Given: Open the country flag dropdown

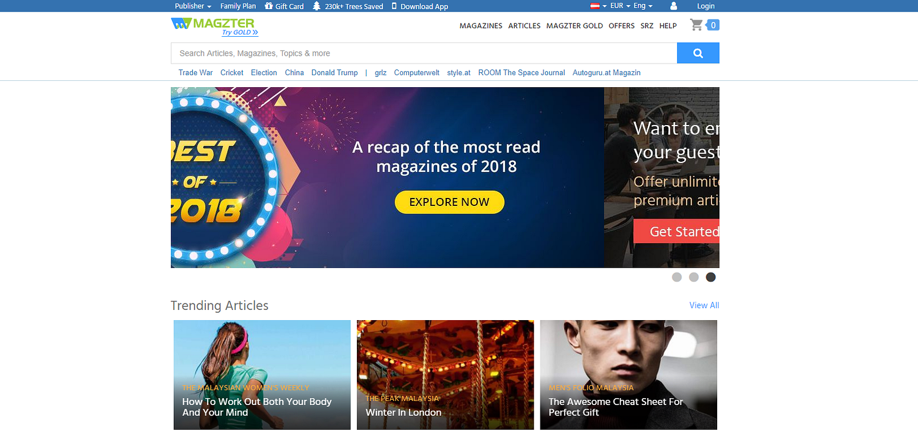Looking at the screenshot, I should [x=598, y=6].
